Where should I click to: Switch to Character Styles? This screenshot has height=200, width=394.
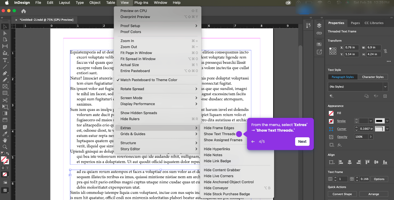click(373, 77)
